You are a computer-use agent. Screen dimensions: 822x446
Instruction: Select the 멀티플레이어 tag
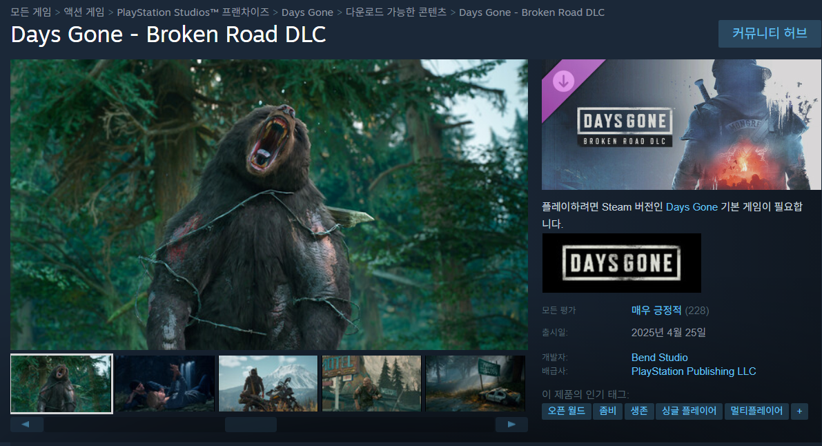(x=756, y=411)
